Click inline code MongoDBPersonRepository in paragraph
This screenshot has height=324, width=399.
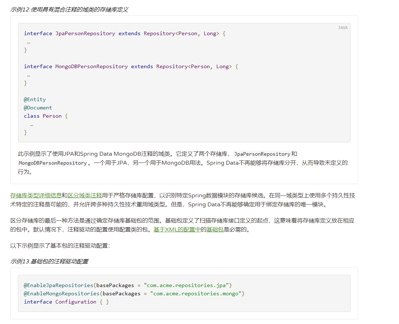(x=53, y=163)
